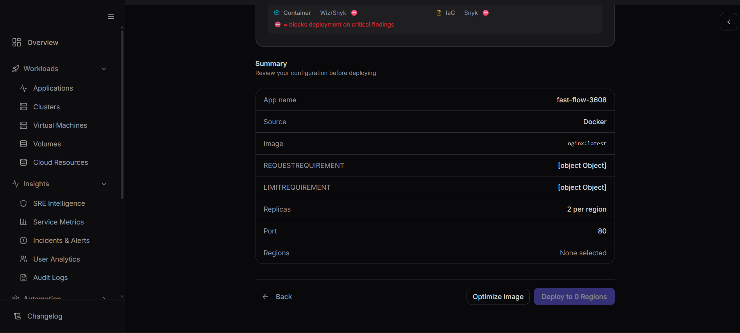Expand the Automation section chevron
This screenshot has width=740, height=333.
click(x=104, y=297)
